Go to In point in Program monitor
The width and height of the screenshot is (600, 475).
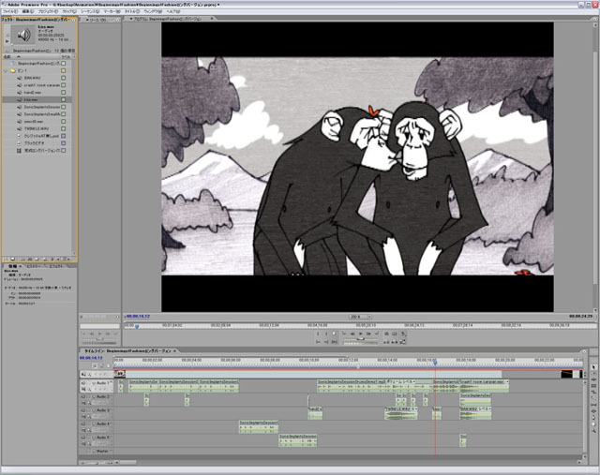[318, 342]
